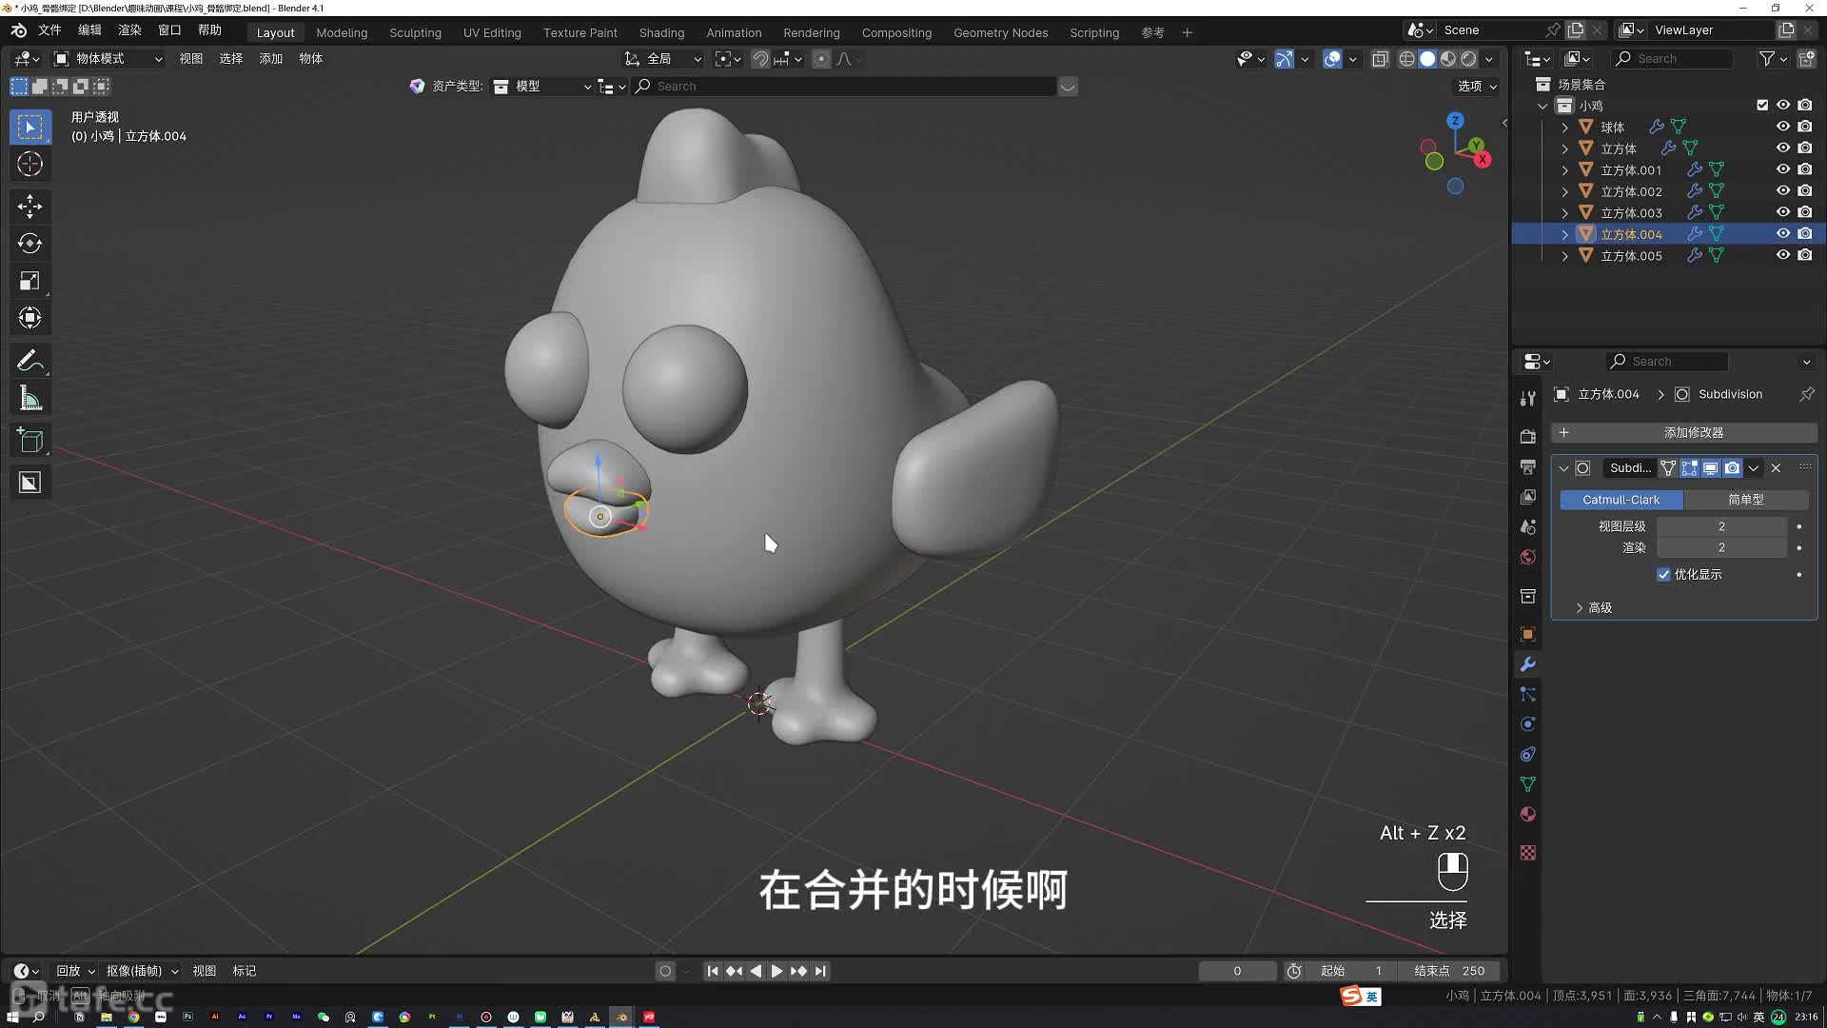Open the Modifiers properties tab
This screenshot has height=1028, width=1827.
pos(1527,664)
